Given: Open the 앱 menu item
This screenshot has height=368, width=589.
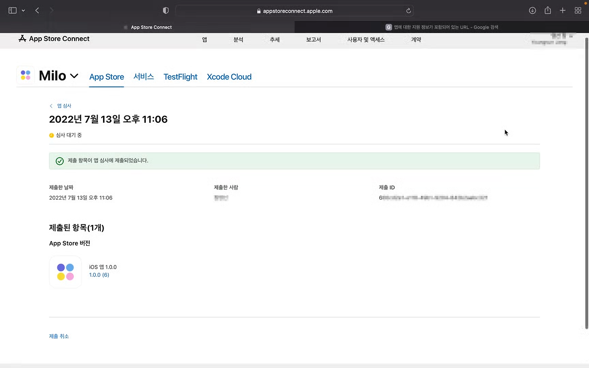Looking at the screenshot, I should pos(204,40).
